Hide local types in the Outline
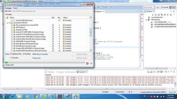The image size is (177, 99). pyautogui.click(x=171, y=15)
